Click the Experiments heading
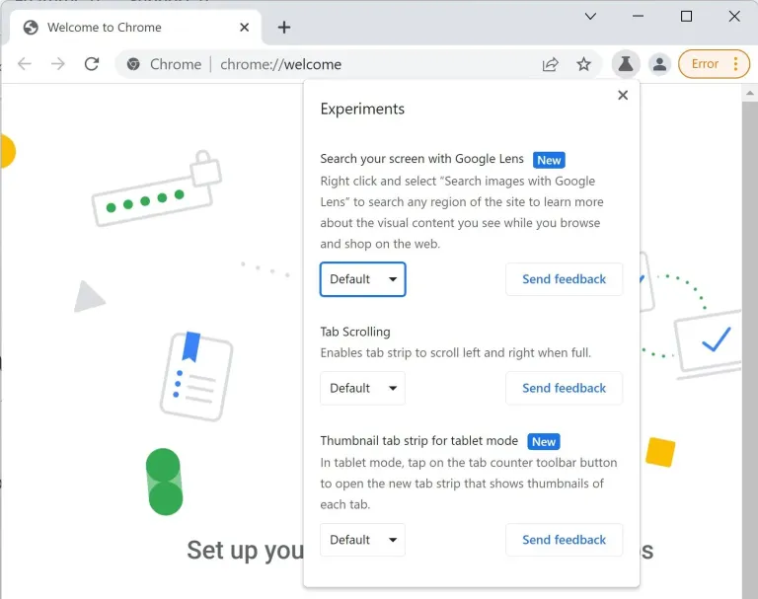The height and width of the screenshot is (599, 758). 362,109
